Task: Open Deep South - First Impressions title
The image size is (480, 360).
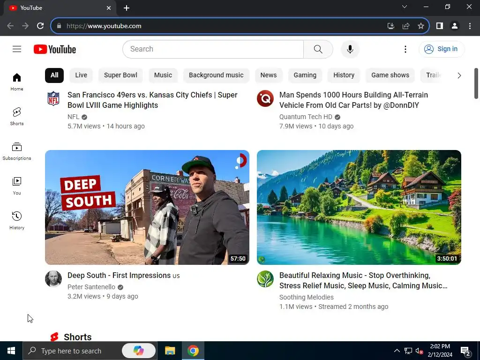Action: (124, 275)
